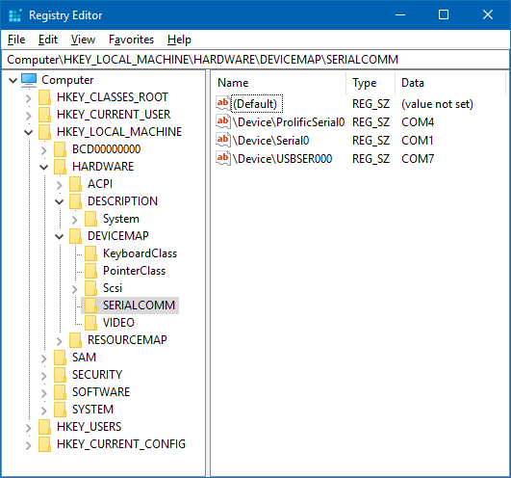This screenshot has height=478, width=511.
Task: Select the KeyboardClass key label
Action: [x=140, y=253]
